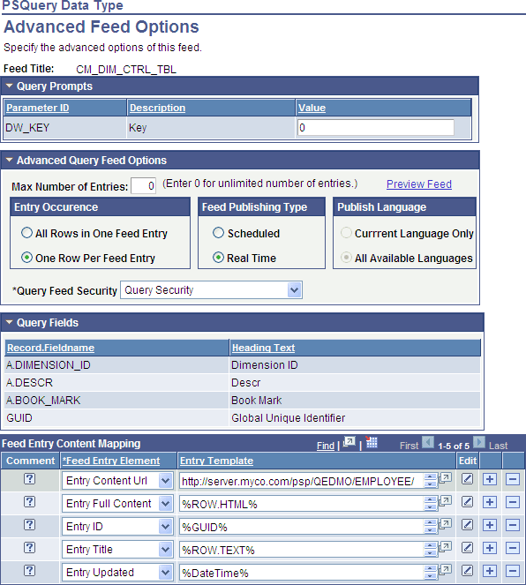Edit the Entry Title template
526x585 pixels.
point(467,548)
